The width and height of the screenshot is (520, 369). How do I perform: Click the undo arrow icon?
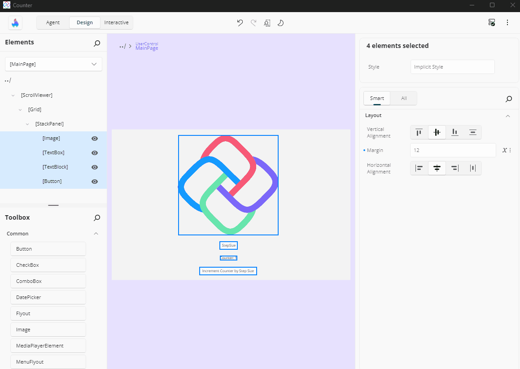240,23
